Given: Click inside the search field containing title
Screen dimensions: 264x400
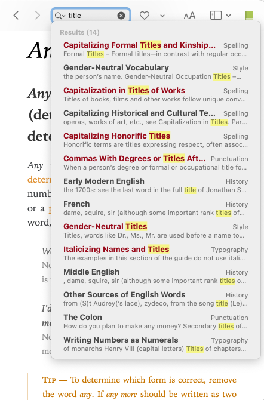Looking at the screenshot, I should [x=93, y=16].
